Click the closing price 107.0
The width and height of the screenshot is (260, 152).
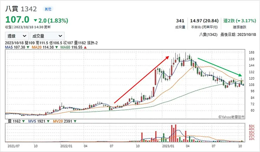pos(17,20)
